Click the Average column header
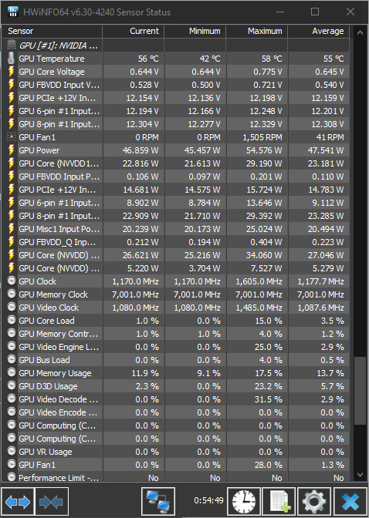This screenshot has height=518, width=369. click(318, 31)
